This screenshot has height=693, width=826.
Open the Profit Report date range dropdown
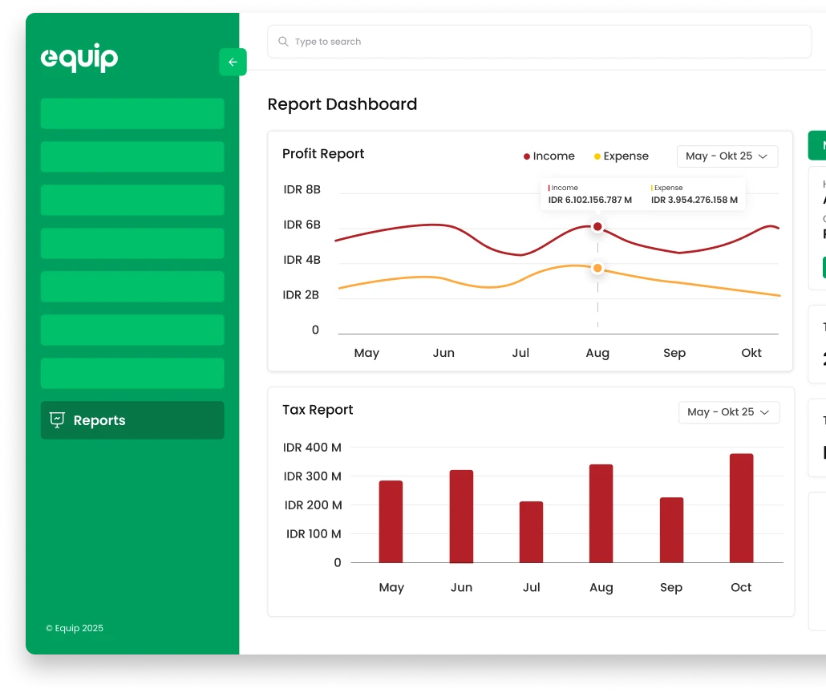727,156
